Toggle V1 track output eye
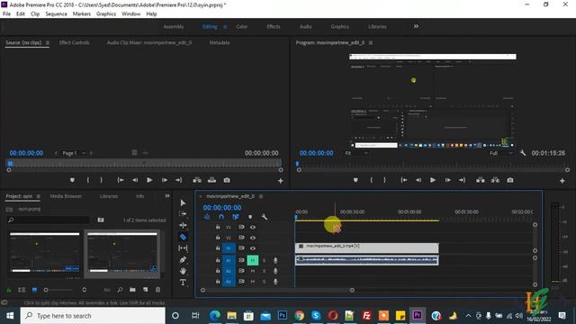The width and height of the screenshot is (576, 324). (x=253, y=248)
